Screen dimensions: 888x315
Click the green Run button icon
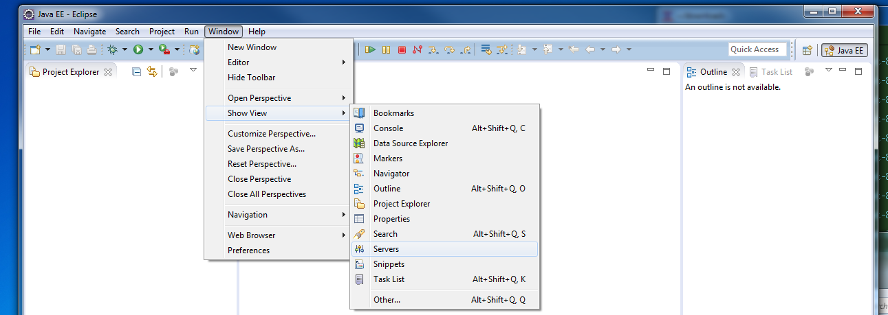click(138, 49)
